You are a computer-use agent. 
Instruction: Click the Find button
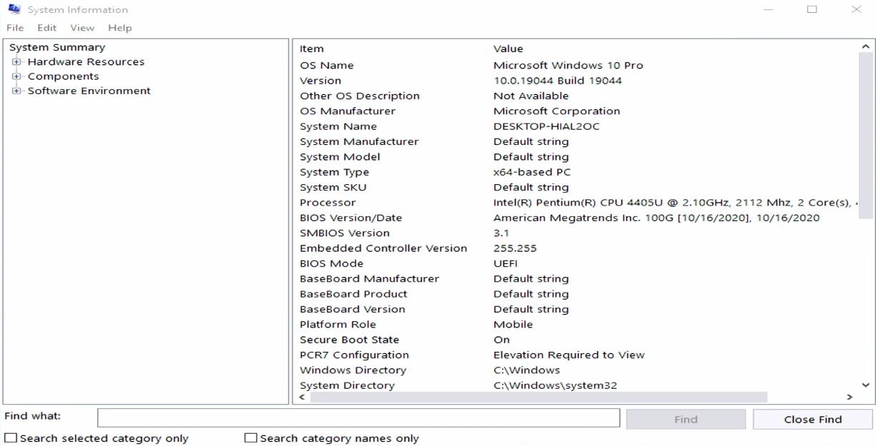point(686,419)
